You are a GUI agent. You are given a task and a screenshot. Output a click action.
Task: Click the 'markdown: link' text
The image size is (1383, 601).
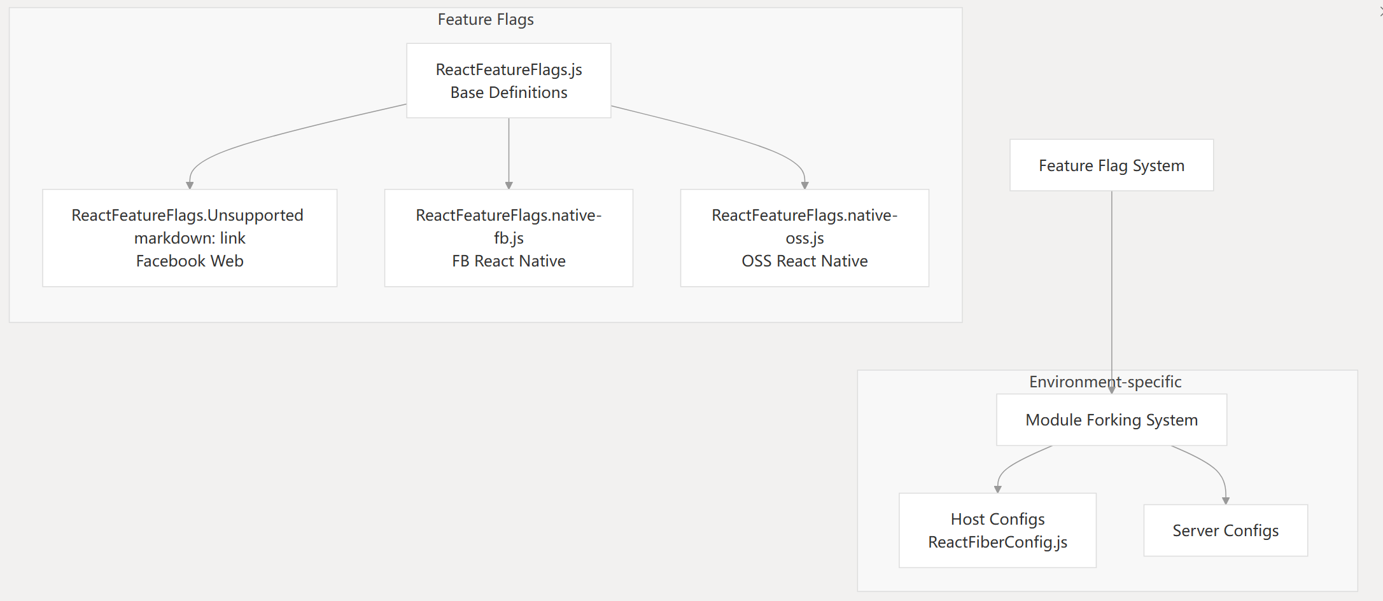point(190,238)
